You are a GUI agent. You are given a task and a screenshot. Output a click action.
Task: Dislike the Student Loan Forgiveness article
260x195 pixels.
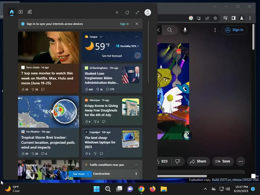click(100, 89)
